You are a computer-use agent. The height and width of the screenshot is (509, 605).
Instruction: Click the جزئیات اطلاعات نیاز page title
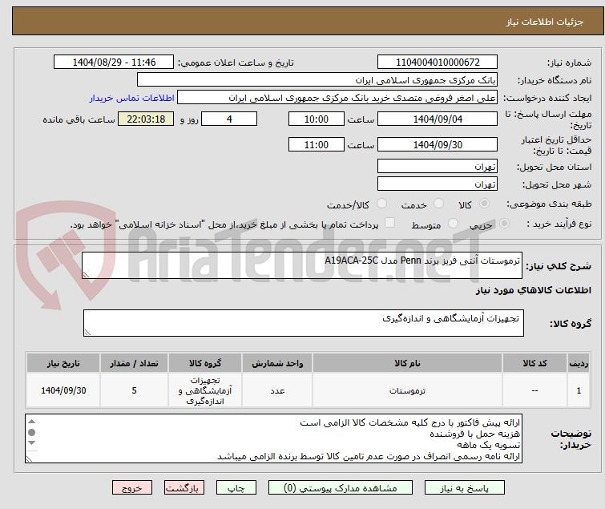[x=545, y=22]
